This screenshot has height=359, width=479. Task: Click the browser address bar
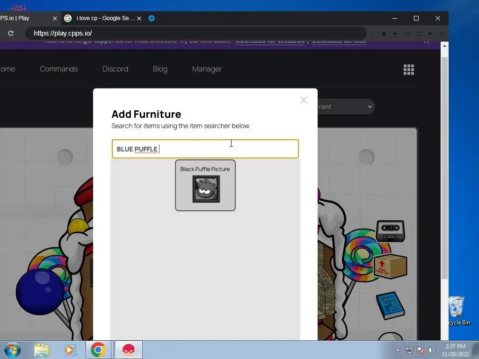196,33
